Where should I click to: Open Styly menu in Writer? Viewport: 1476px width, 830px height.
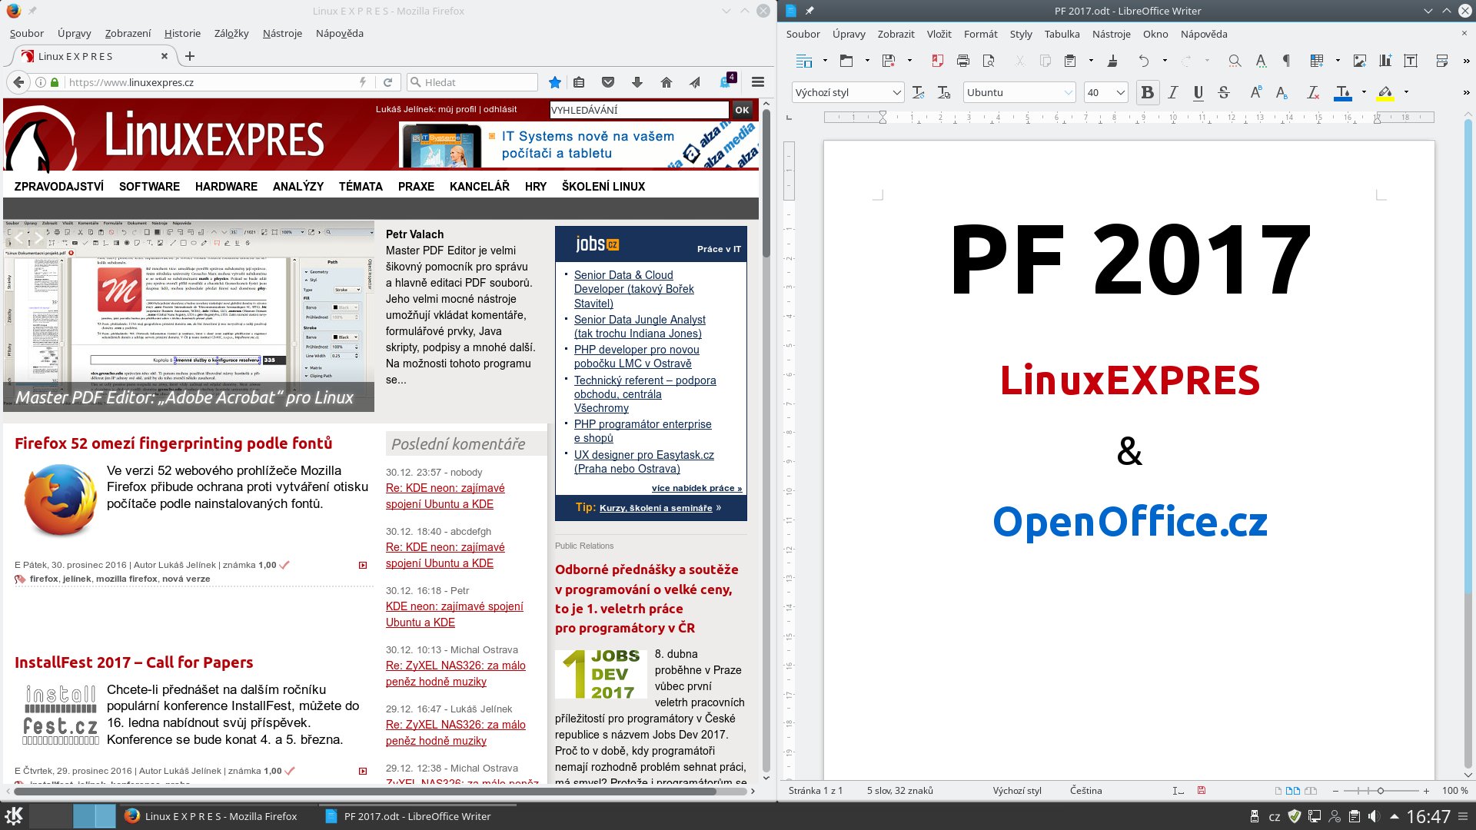(x=1021, y=34)
